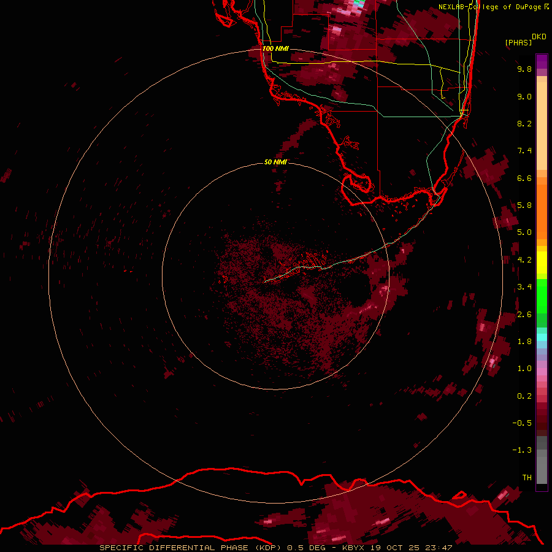Screen dimensions: 552x552
Task: Select the TH label on the scale
Action: pyautogui.click(x=527, y=478)
